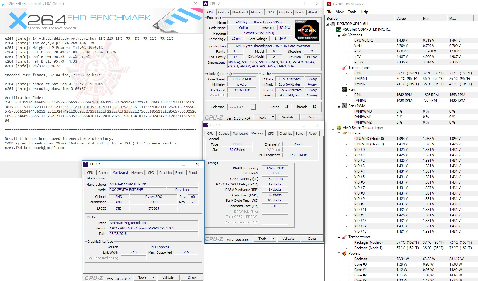Open Tools dropdown arrow in Memory CPU-Z window

pyautogui.click(x=273, y=239)
